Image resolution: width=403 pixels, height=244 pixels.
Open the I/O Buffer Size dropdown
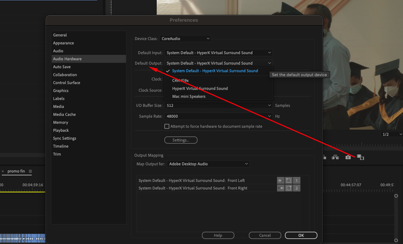[218, 105]
